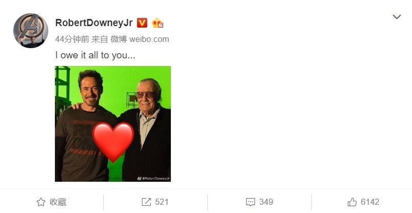This screenshot has width=412, height=213.
Task: Click the crown membership badge icon
Action: coord(158,23)
